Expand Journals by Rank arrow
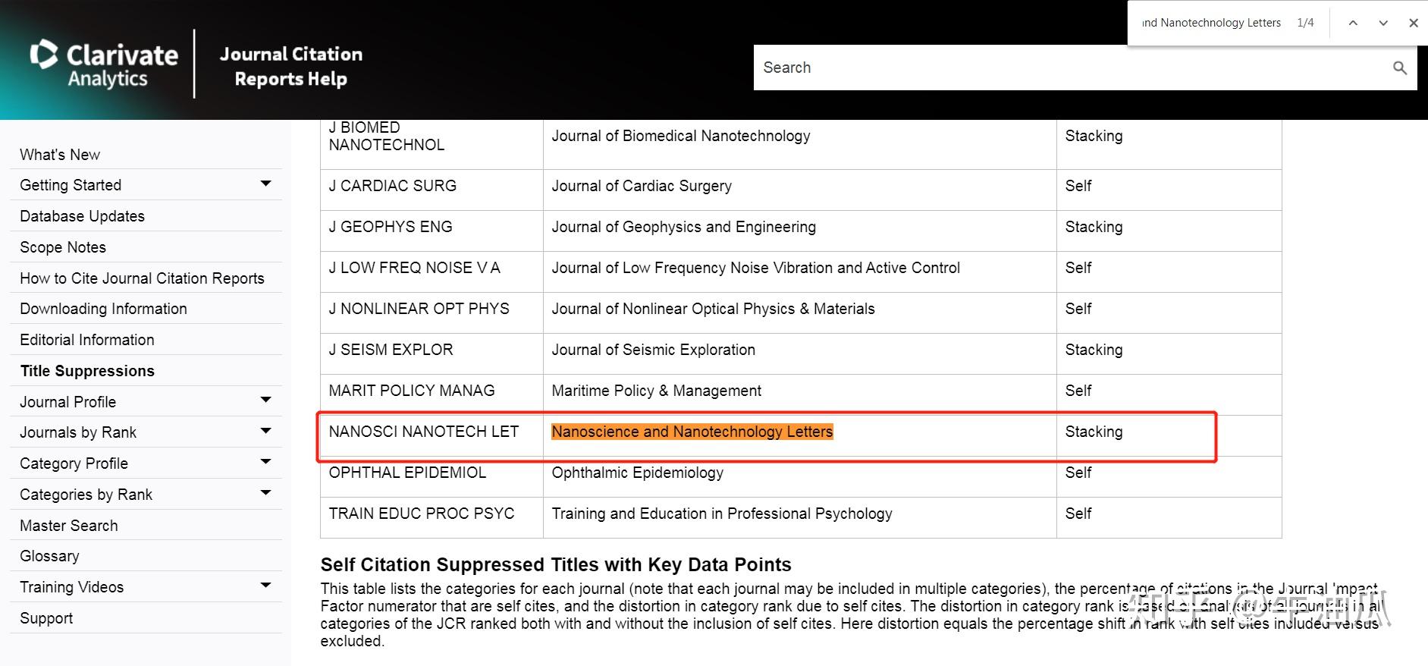The image size is (1428, 666). (265, 431)
